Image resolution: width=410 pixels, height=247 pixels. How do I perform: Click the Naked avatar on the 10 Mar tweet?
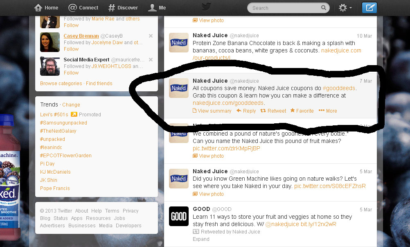coord(178,42)
